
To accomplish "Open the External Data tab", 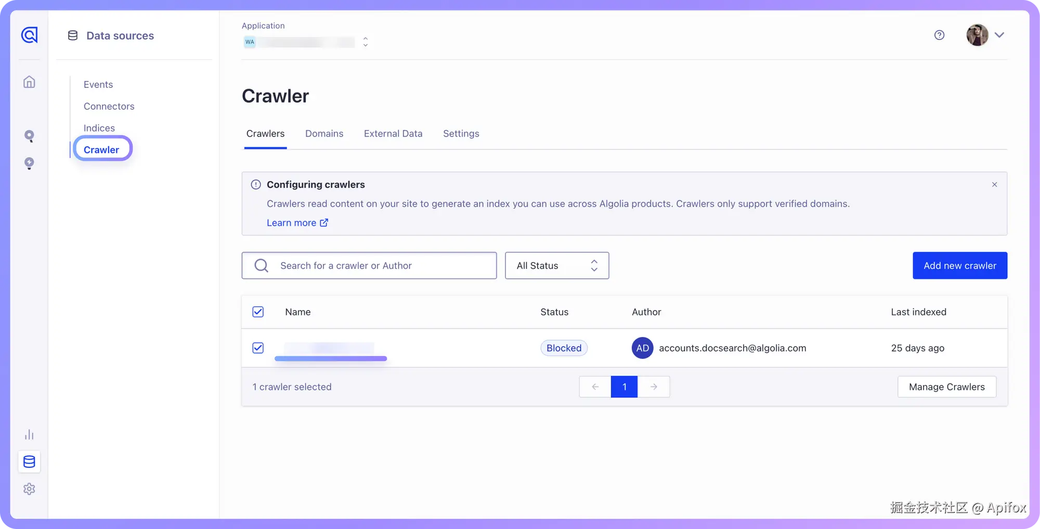I will tap(393, 134).
